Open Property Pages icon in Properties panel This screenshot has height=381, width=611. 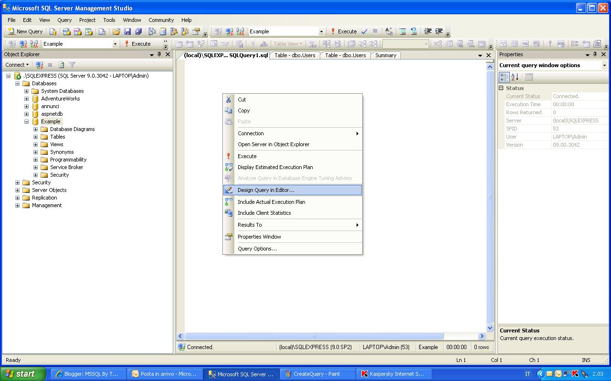[529, 77]
